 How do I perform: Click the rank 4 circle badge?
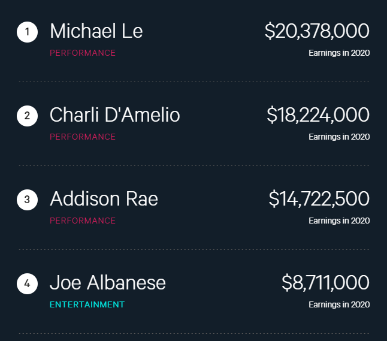coord(28,283)
